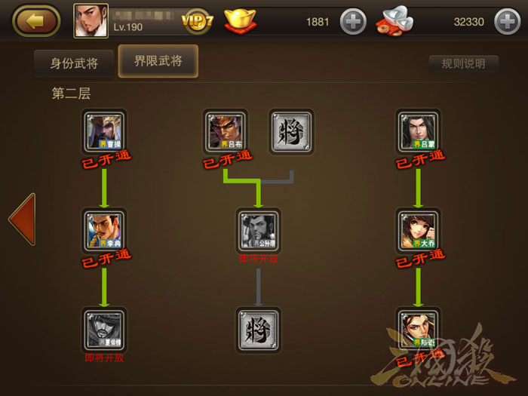Open 规则说明 rules button

[463, 63]
